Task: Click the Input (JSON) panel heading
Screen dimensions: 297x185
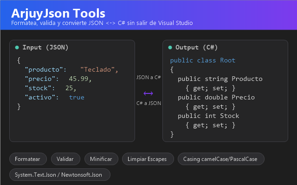Action: pyautogui.click(x=45, y=47)
